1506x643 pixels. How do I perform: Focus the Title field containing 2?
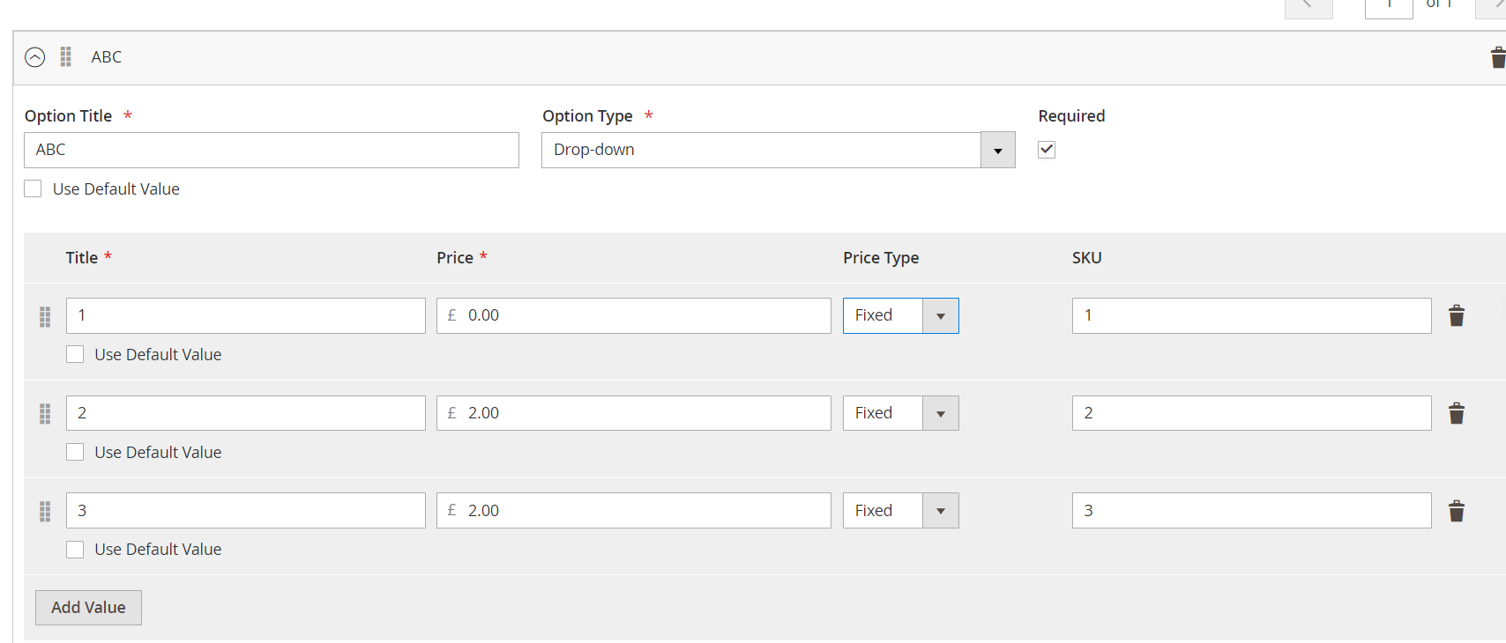pos(246,413)
